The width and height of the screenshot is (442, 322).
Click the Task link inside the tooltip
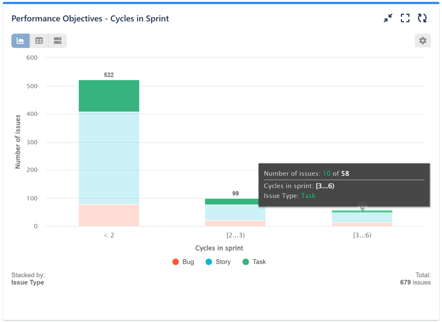click(308, 196)
